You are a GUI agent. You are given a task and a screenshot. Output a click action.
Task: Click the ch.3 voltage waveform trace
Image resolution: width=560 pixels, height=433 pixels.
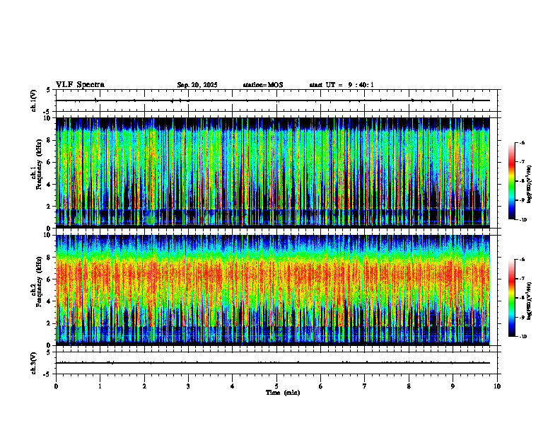273,363
